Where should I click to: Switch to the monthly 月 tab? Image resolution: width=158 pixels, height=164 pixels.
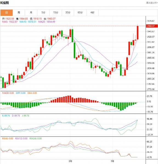(31, 13)
